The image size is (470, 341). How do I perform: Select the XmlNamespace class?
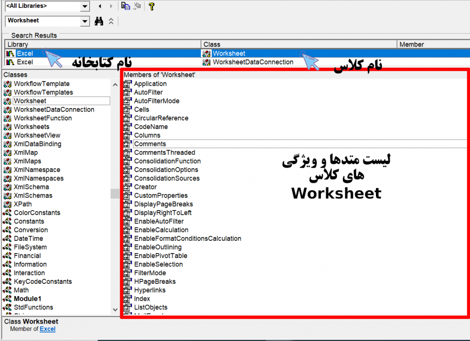tap(37, 170)
